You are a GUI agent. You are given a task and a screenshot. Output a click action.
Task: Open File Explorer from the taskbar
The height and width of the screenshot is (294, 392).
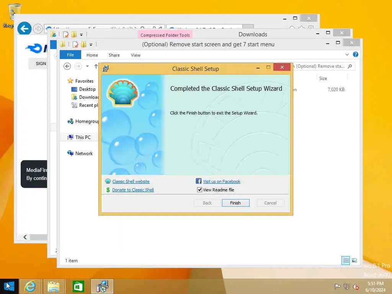pyautogui.click(x=54, y=286)
